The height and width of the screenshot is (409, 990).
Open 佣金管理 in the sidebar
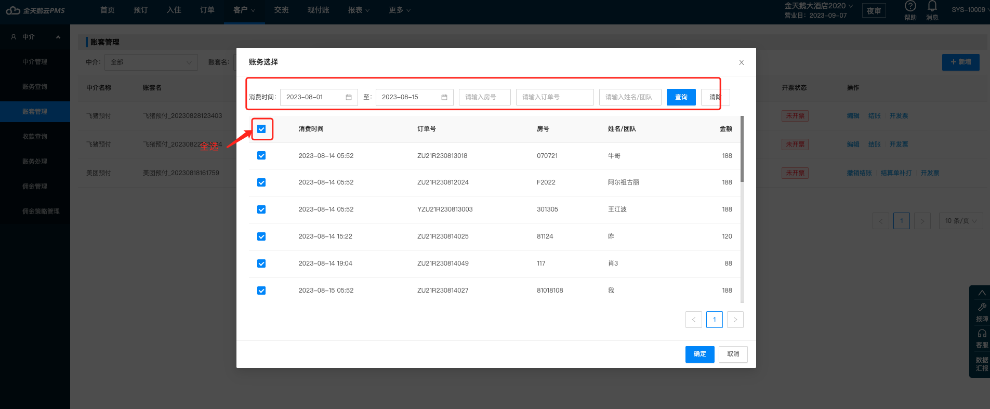pos(35,187)
